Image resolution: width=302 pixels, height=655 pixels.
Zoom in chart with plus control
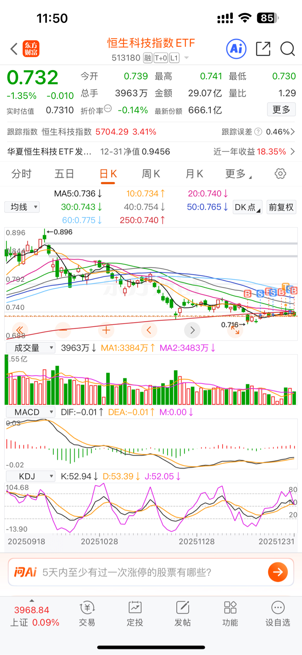[x=106, y=330]
